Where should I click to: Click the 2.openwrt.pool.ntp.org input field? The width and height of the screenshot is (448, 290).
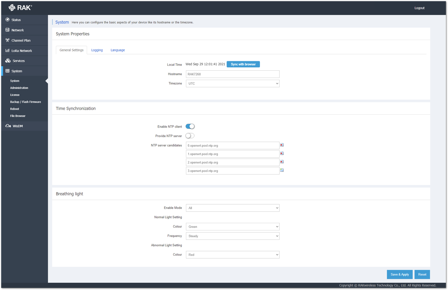pyautogui.click(x=233, y=162)
